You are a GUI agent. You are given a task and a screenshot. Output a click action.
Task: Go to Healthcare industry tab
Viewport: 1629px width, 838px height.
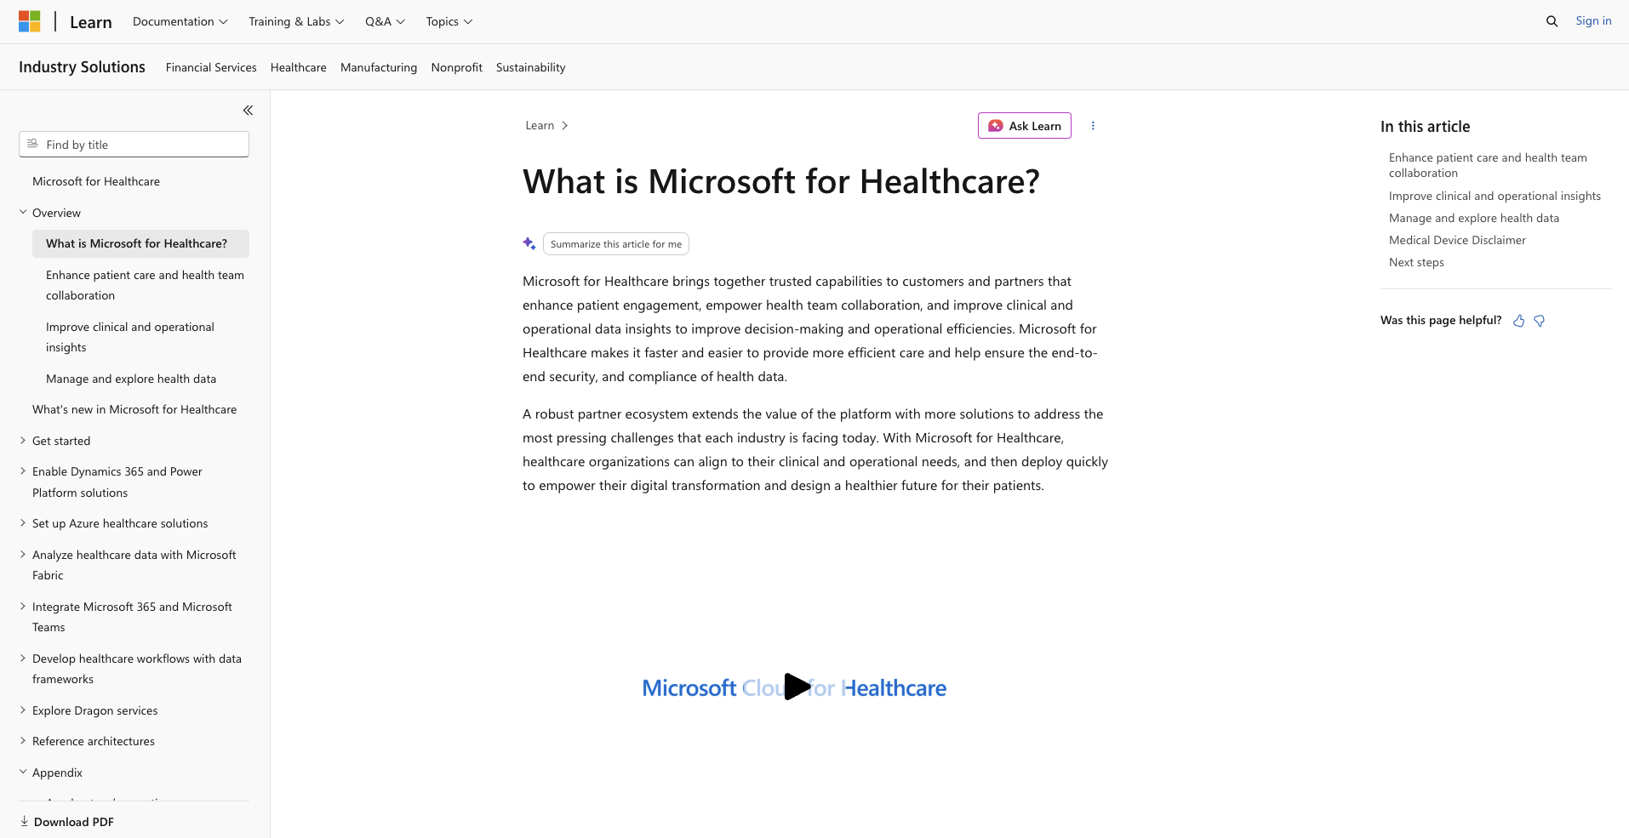point(299,67)
